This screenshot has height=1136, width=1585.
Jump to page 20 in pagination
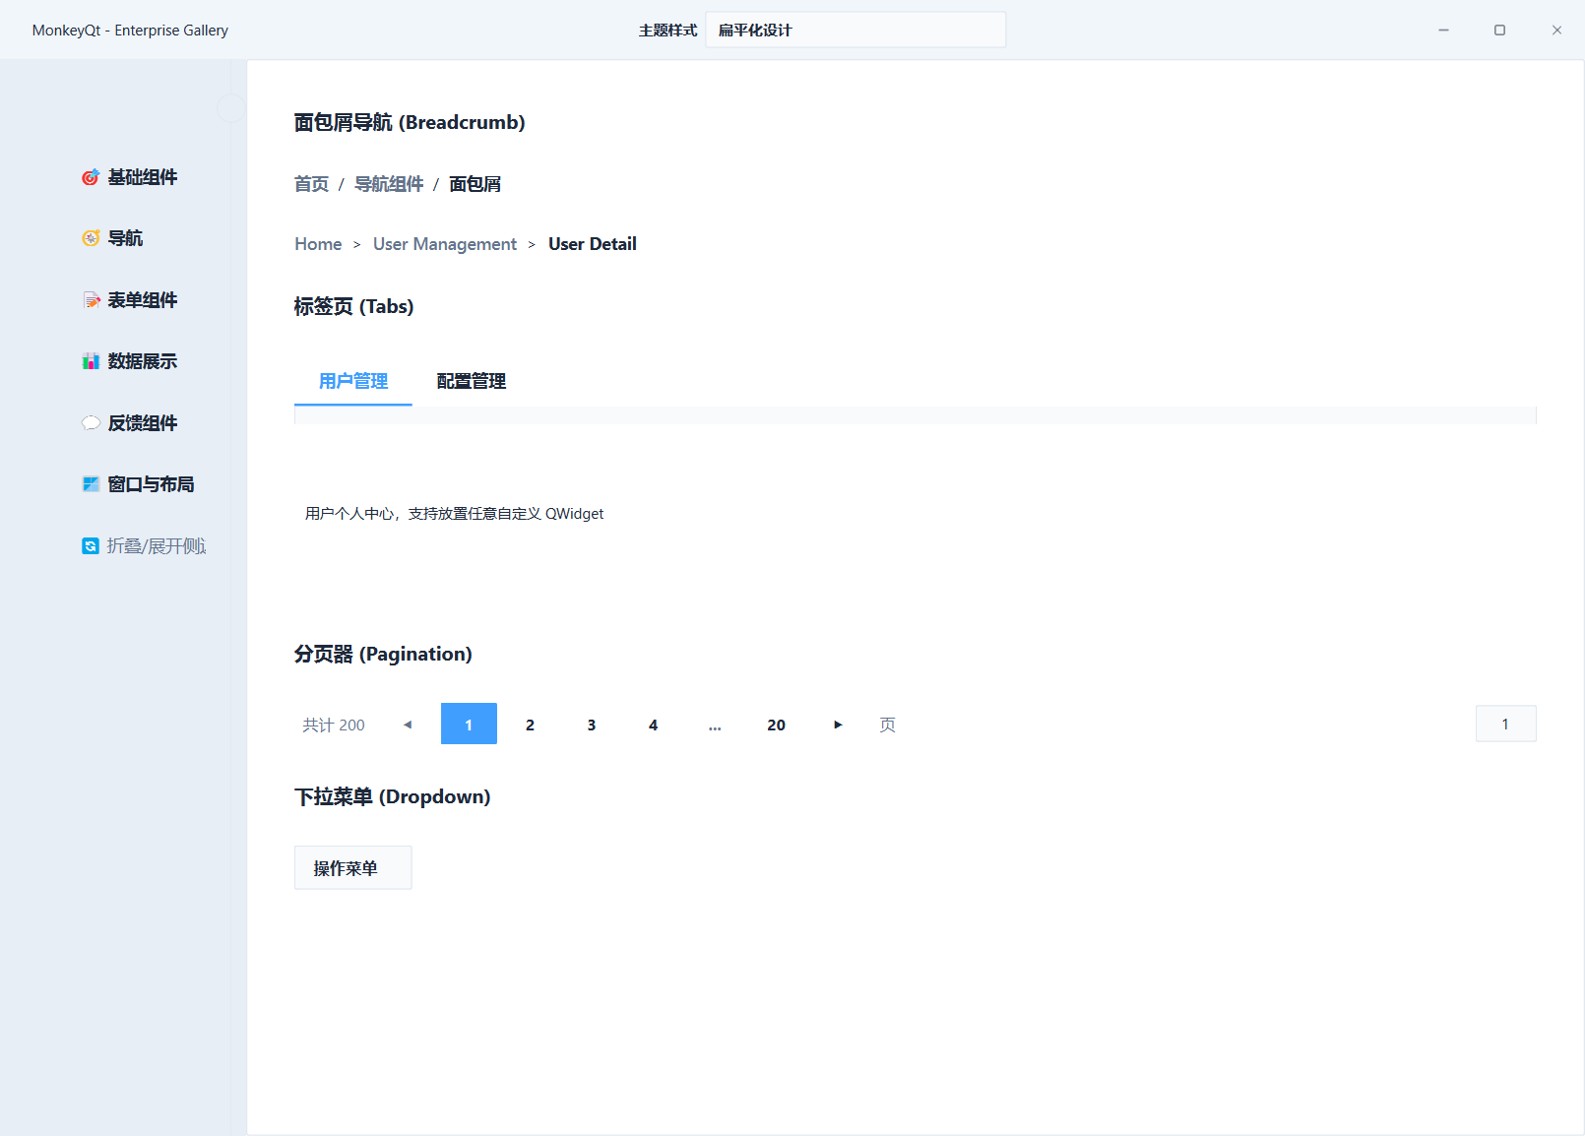pos(776,724)
